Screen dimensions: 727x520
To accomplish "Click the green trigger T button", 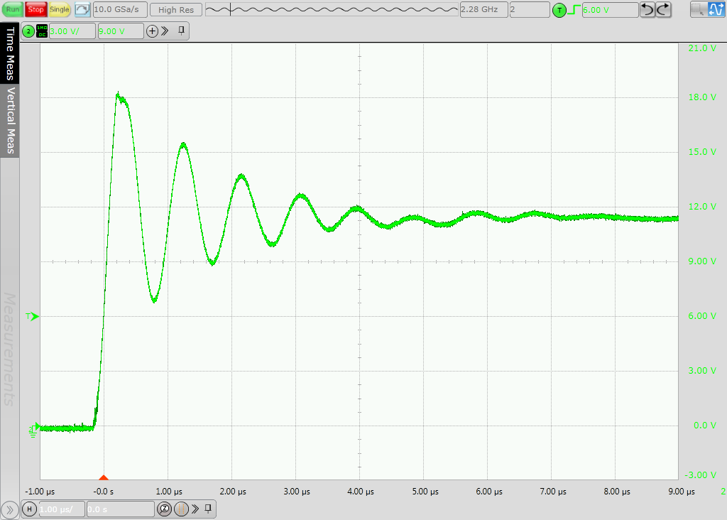I will [559, 10].
